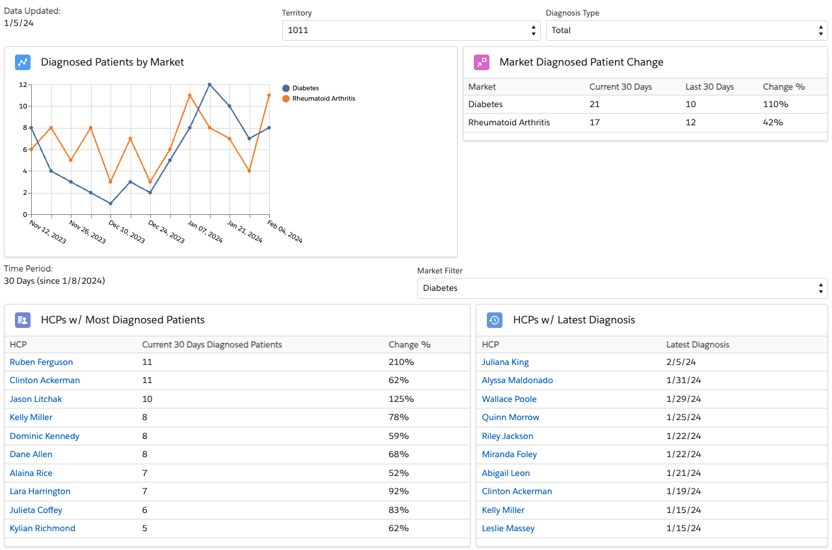
Task: Select the Rheumatoid Arthritis row in Market table
Action: (509, 123)
